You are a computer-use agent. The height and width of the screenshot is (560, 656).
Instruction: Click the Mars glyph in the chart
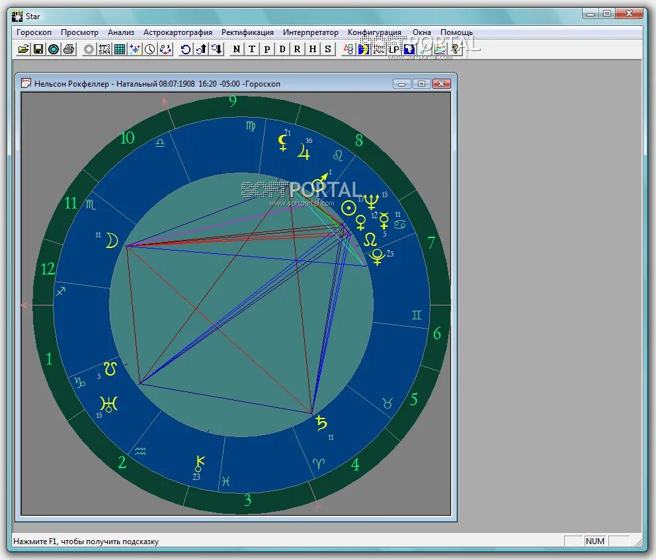pos(320,182)
